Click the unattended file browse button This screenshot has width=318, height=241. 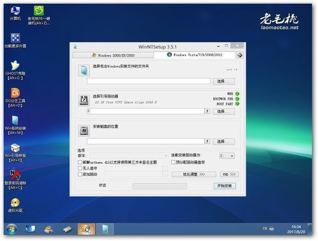click(x=165, y=168)
